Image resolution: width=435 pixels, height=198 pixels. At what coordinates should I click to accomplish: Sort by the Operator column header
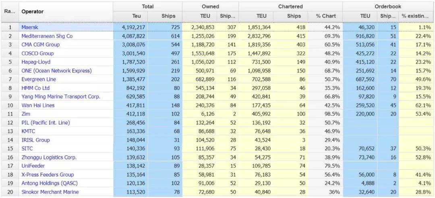pos(32,12)
